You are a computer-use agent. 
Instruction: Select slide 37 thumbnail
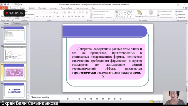pyautogui.click(x=14, y=34)
